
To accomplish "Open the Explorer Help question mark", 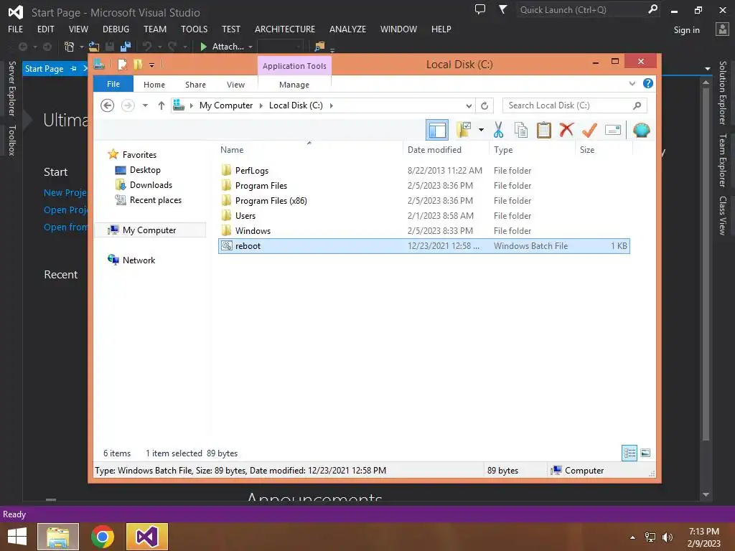I will click(x=648, y=83).
